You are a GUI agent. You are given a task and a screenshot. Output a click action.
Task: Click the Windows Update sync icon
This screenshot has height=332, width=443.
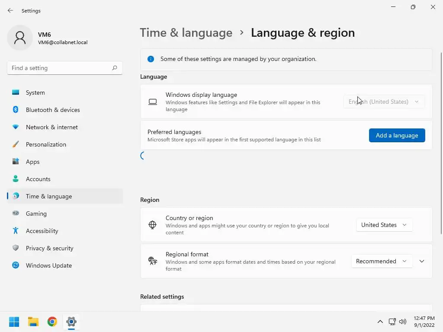click(16, 265)
